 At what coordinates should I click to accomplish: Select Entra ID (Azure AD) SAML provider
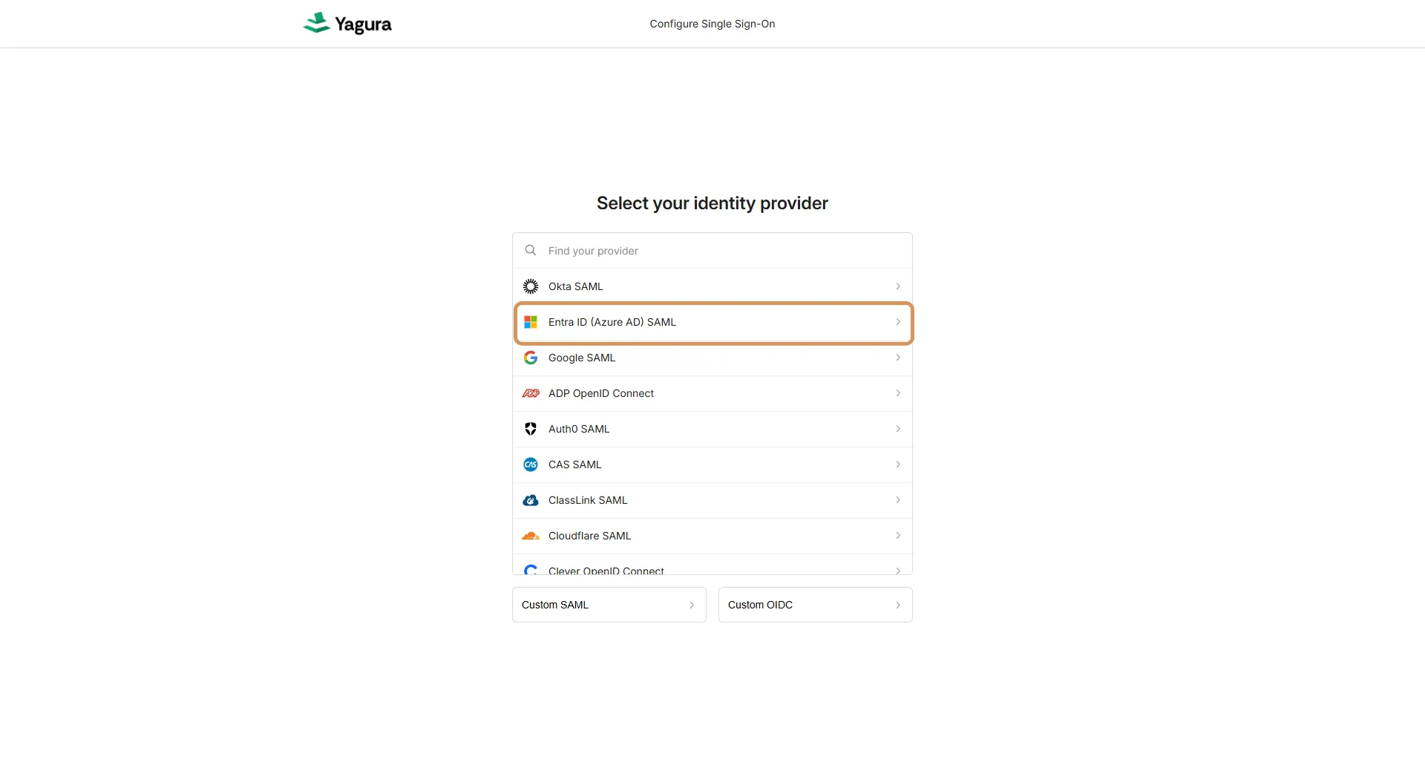tap(612, 322)
